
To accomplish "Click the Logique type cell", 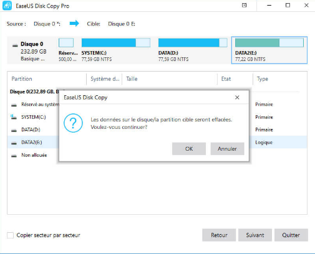I will pos(264,143).
